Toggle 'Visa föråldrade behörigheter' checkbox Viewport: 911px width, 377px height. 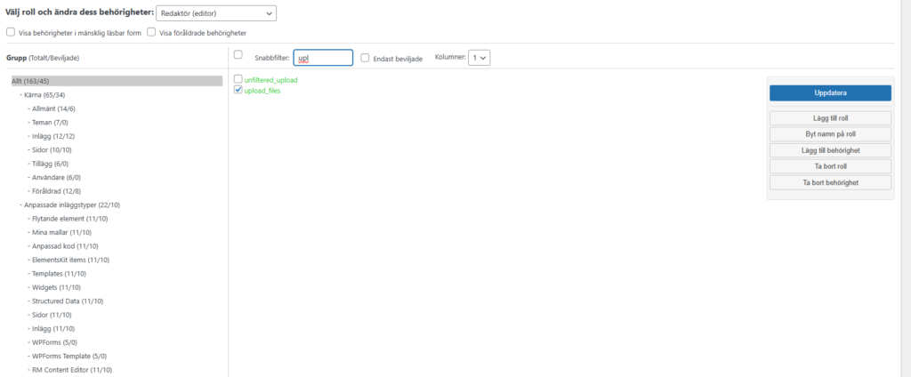152,33
